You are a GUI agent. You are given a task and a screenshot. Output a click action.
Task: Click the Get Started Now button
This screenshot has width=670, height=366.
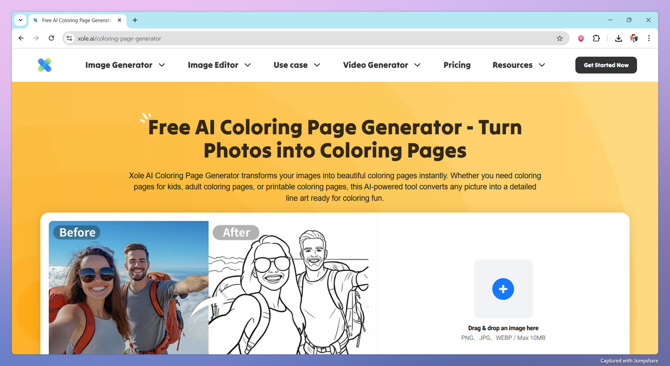click(x=606, y=65)
